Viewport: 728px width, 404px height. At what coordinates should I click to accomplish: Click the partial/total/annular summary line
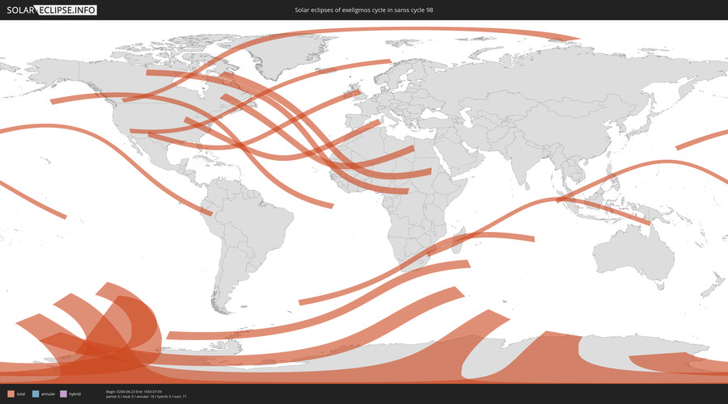pos(146,397)
